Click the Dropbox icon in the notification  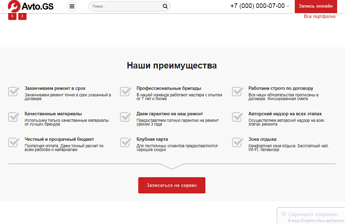point(283,214)
